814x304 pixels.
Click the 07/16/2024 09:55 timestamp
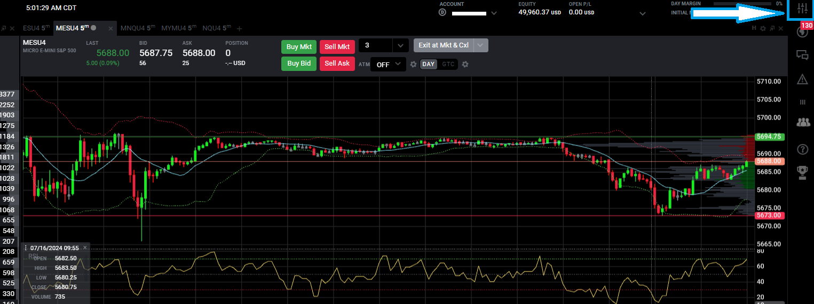tap(54, 248)
